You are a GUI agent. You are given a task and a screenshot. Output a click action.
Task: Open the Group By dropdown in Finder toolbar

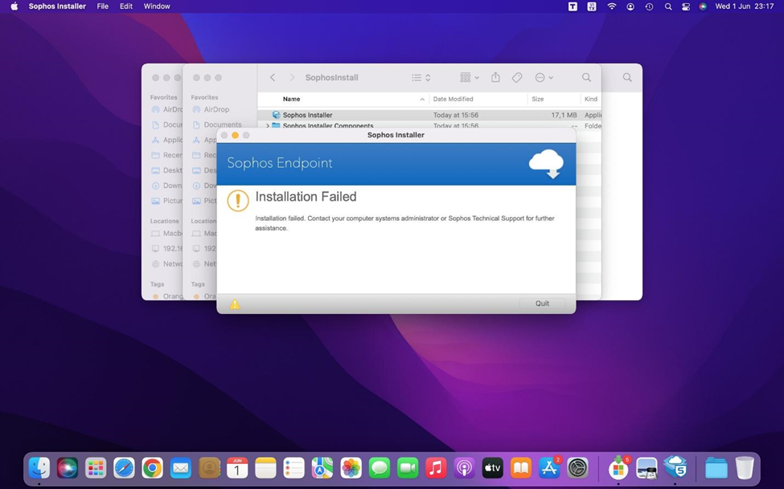pos(469,77)
